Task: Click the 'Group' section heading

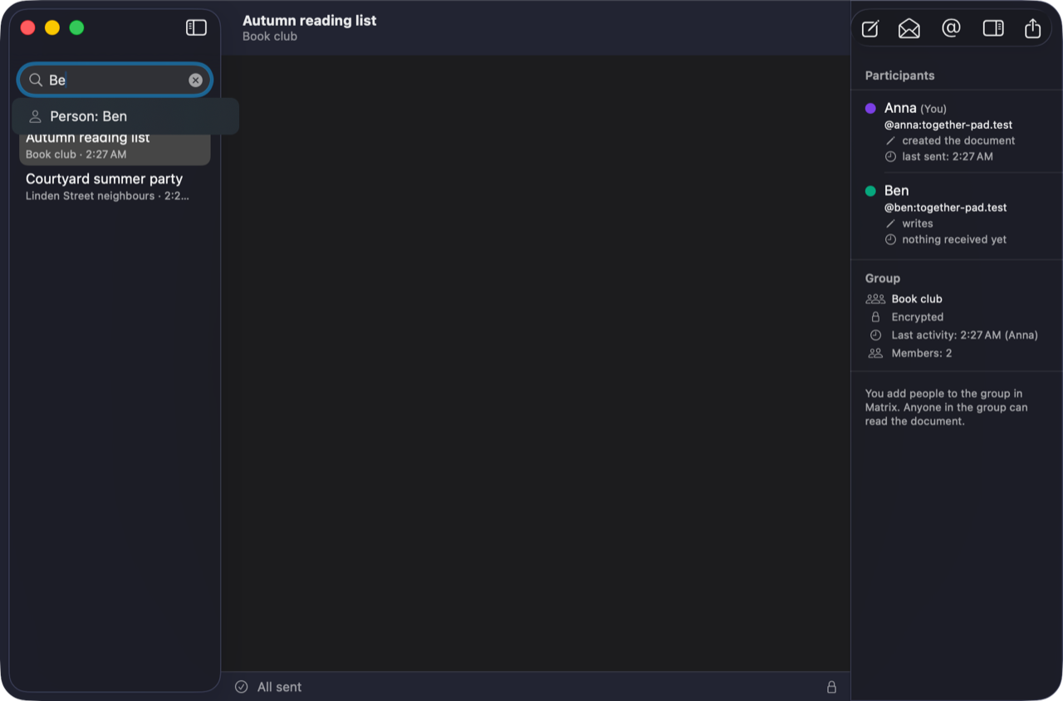Action: 883,278
